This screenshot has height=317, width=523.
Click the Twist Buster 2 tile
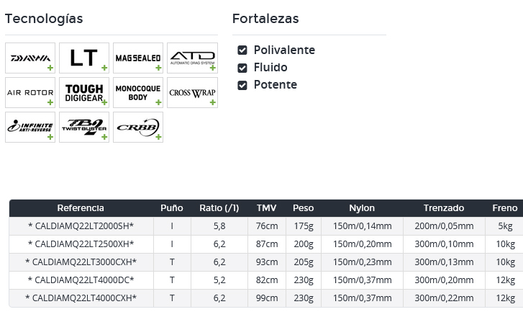pyautogui.click(x=84, y=128)
